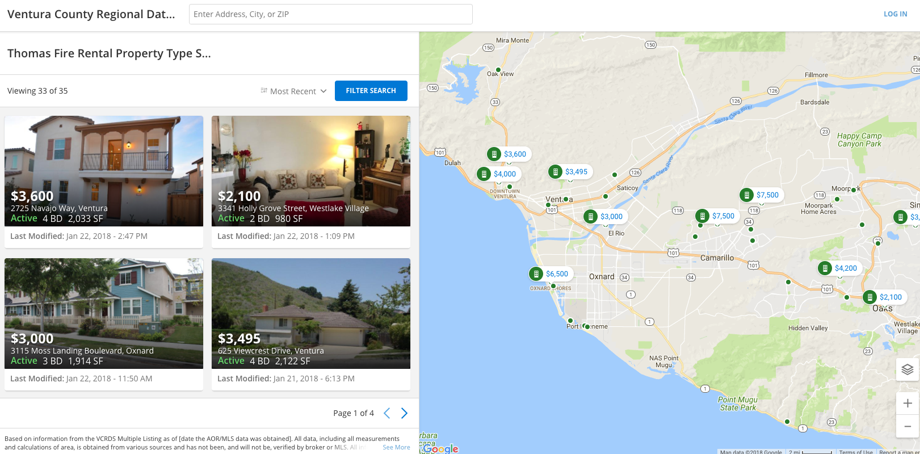
Task: Open the map layers icon
Action: pyautogui.click(x=908, y=369)
